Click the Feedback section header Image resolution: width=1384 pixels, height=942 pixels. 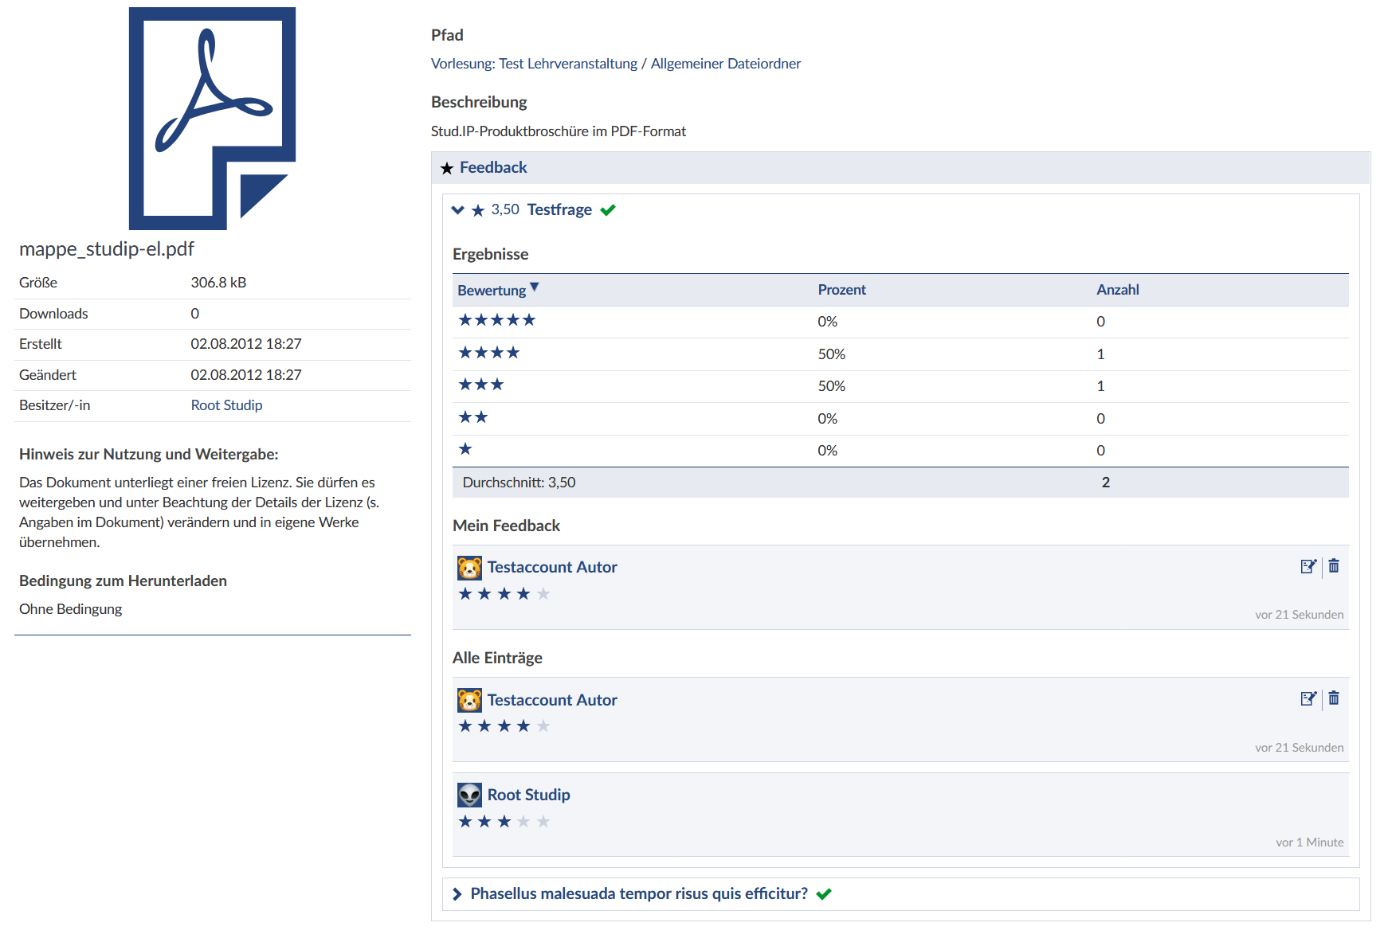[493, 168]
